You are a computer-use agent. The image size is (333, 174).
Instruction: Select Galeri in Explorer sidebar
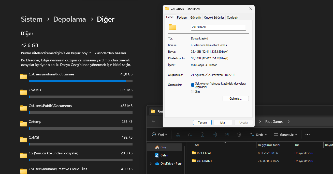164,155
